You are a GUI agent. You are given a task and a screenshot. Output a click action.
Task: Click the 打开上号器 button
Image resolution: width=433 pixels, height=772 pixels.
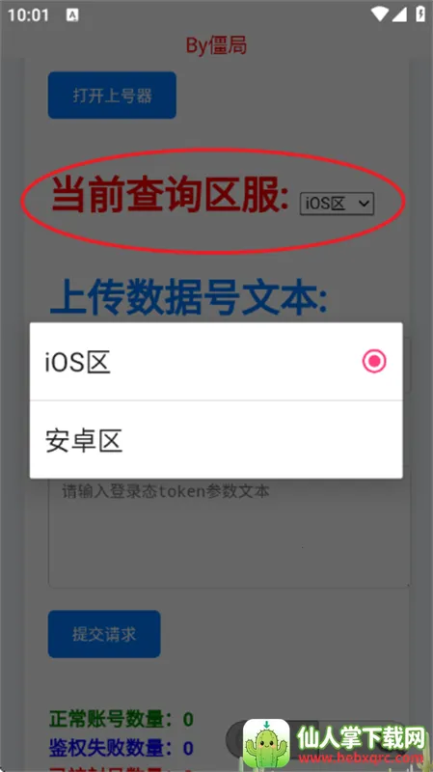(x=112, y=95)
